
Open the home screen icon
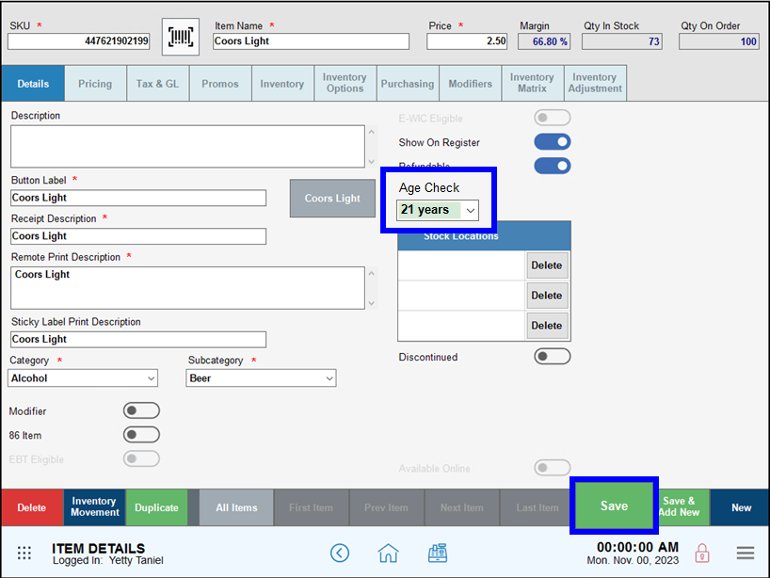point(388,553)
